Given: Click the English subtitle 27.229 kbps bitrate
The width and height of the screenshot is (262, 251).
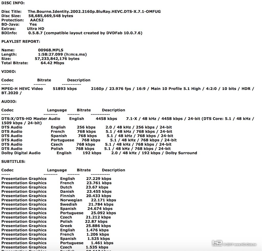Looking at the screenshot, I should 99,179.
